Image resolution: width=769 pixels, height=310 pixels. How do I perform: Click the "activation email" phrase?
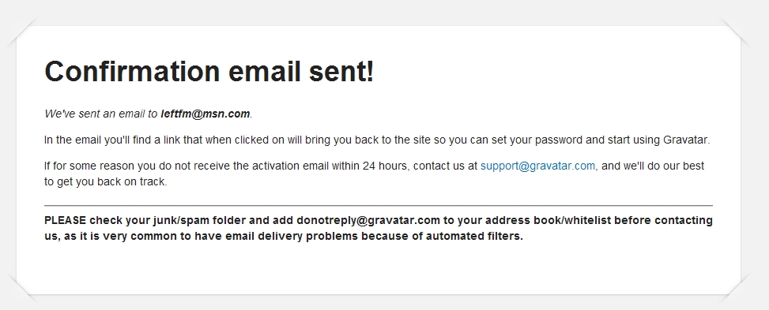(x=290, y=166)
